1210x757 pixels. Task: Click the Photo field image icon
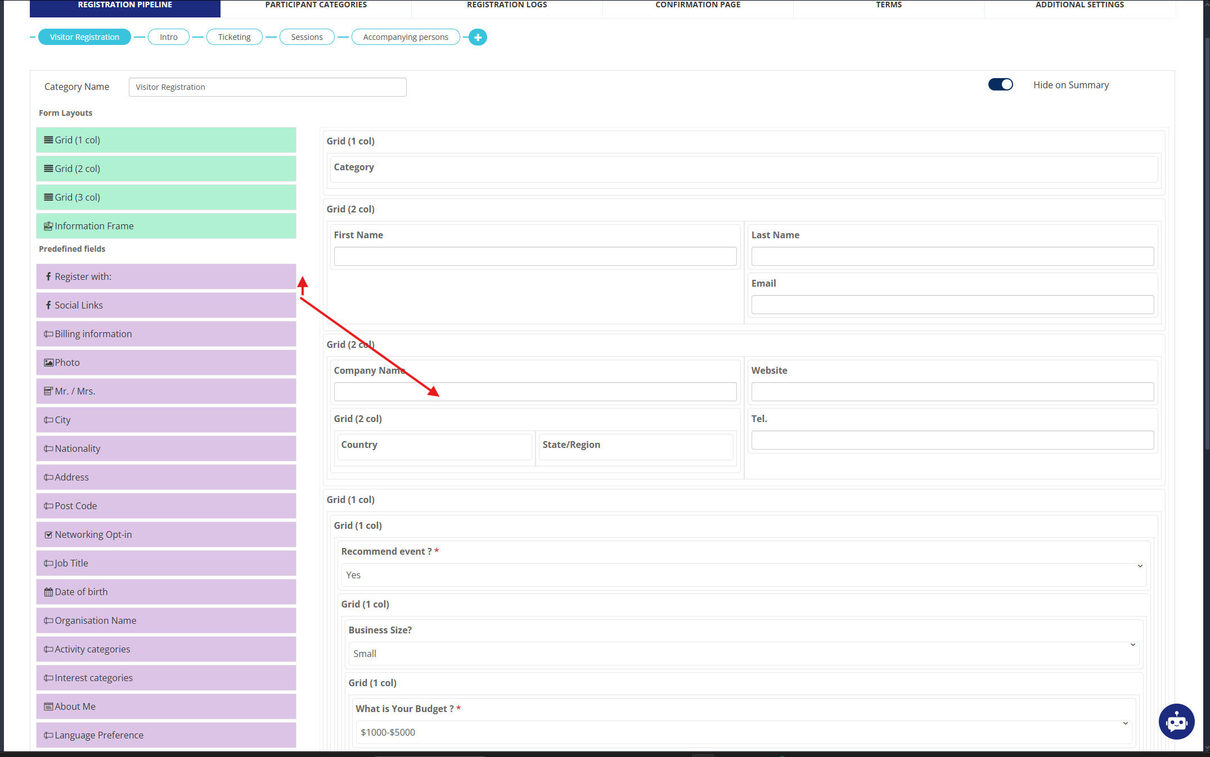pyautogui.click(x=48, y=363)
